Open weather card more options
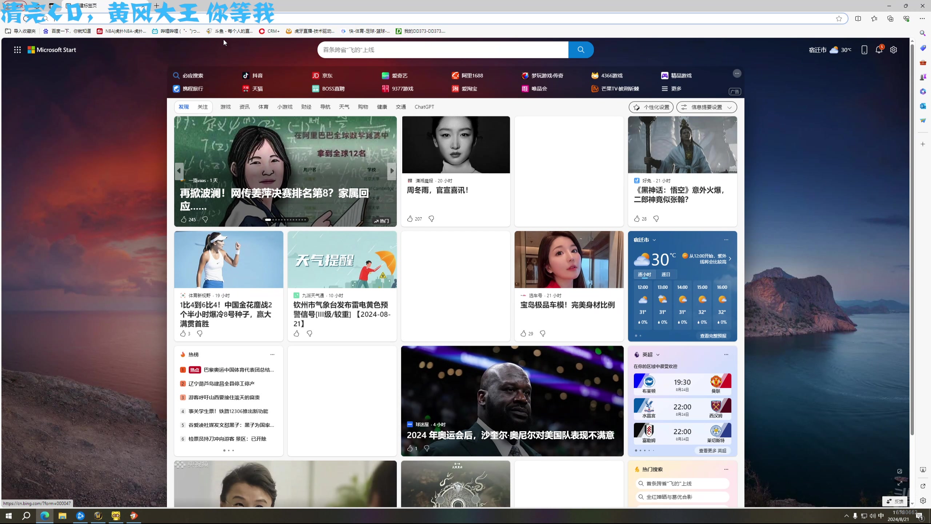 726,240
